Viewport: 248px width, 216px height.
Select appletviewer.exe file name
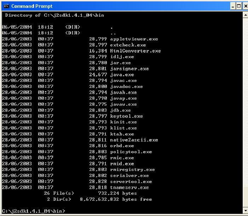[x=134, y=39]
